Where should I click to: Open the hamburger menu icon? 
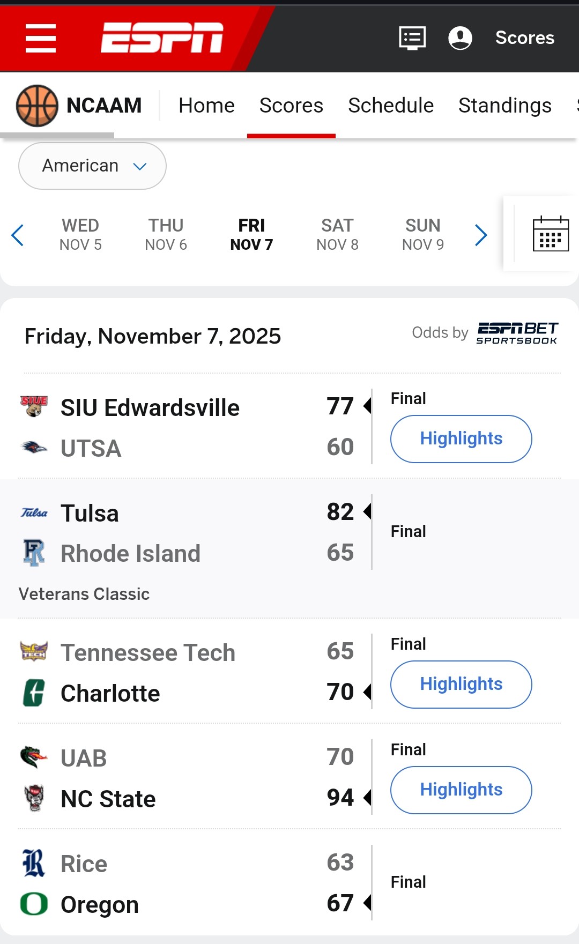41,38
